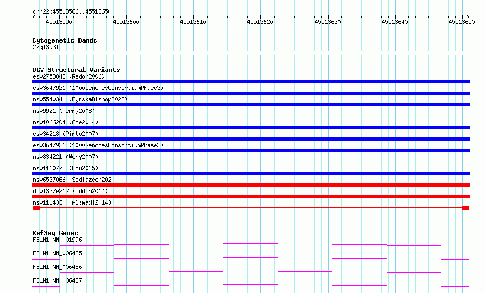The image size is (485, 293).
Task: Click the blue bar under esv2758843
Action: click(x=251, y=82)
